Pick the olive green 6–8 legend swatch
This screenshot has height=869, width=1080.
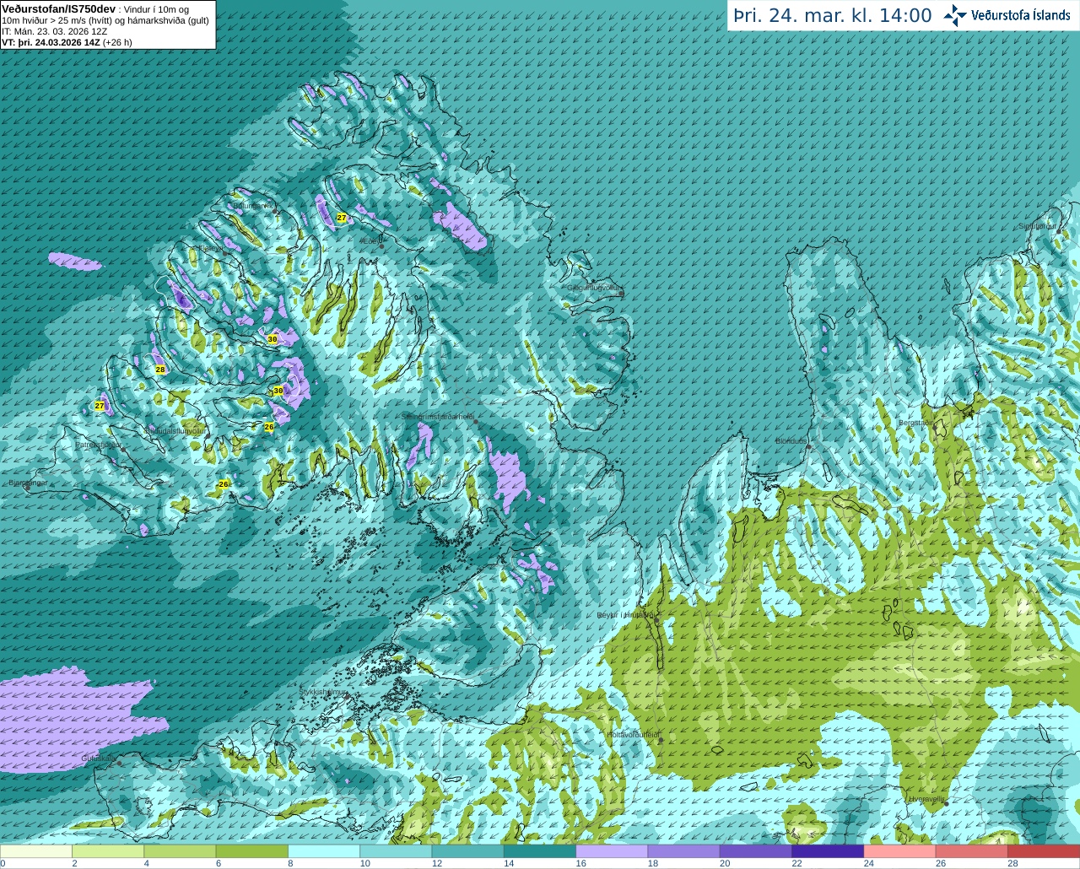point(251,851)
